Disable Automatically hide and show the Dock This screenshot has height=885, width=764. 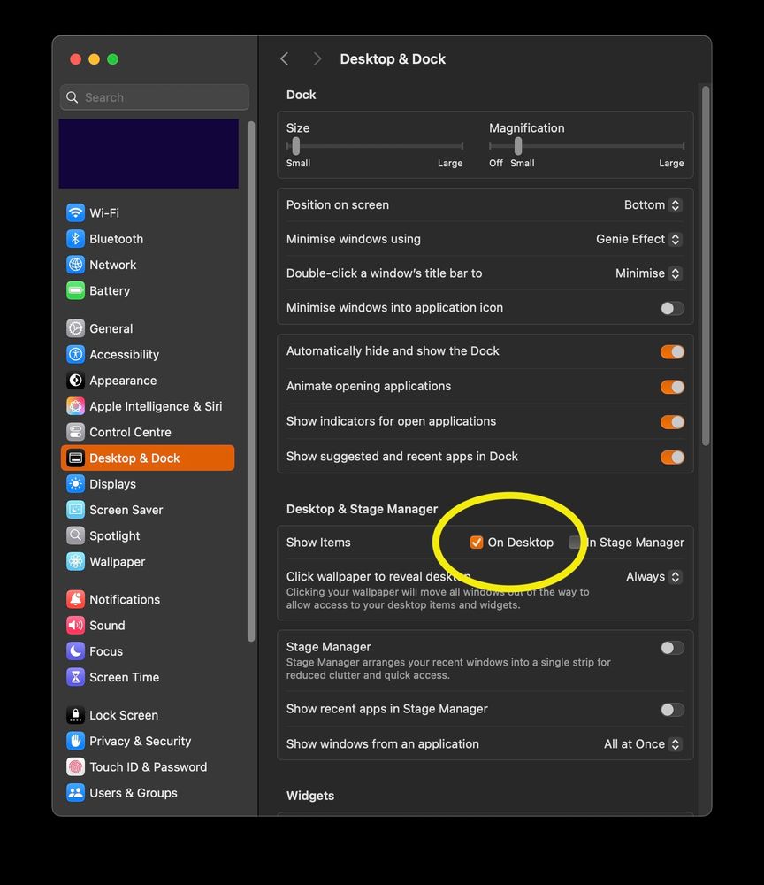(x=671, y=350)
